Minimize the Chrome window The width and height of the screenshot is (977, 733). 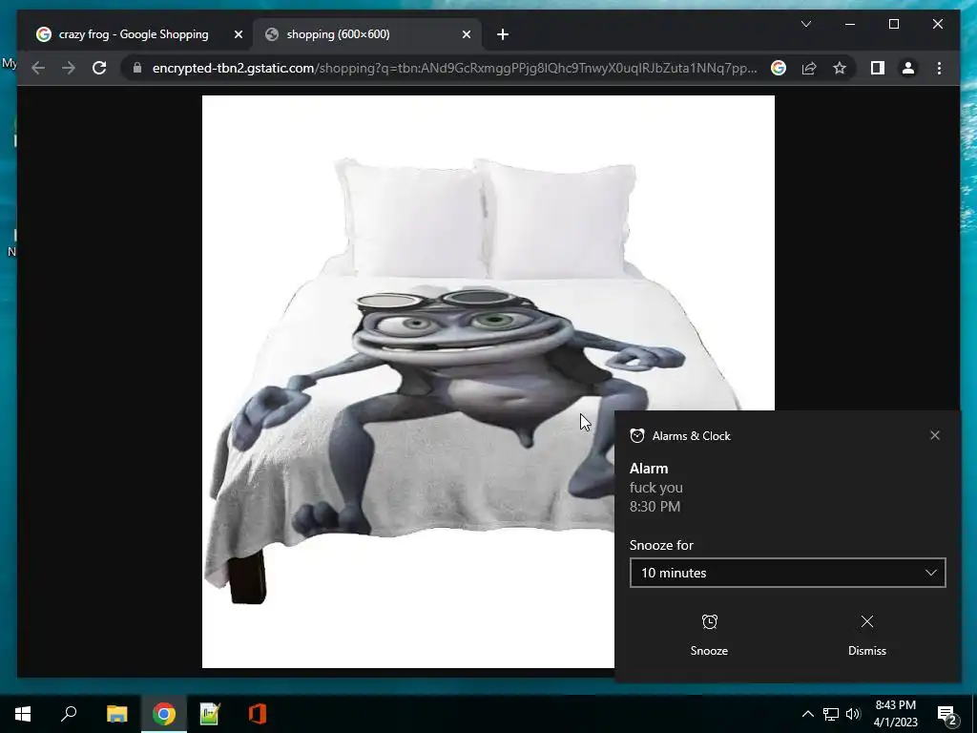[850, 24]
